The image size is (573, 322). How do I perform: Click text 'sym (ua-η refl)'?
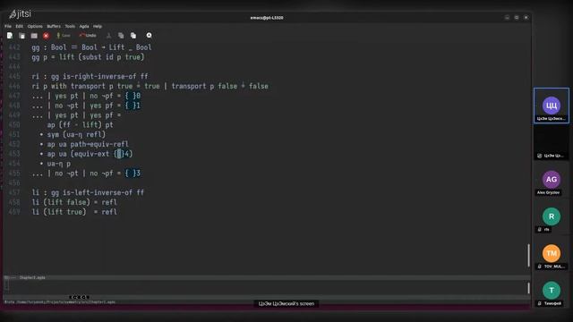(x=76, y=134)
